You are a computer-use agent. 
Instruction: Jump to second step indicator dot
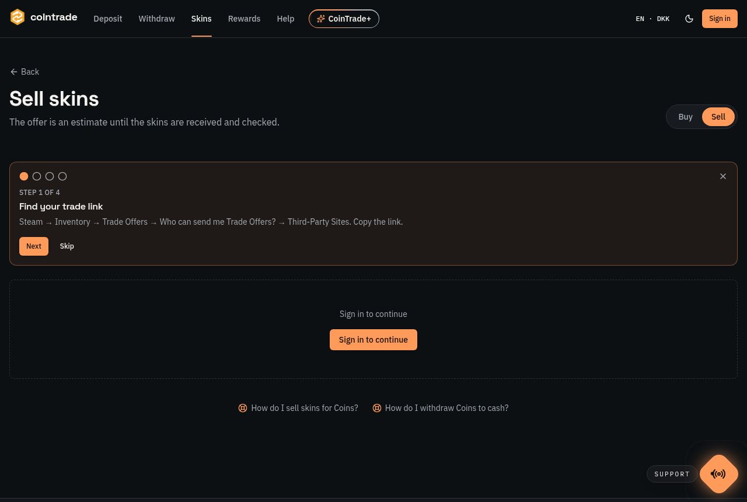37,176
